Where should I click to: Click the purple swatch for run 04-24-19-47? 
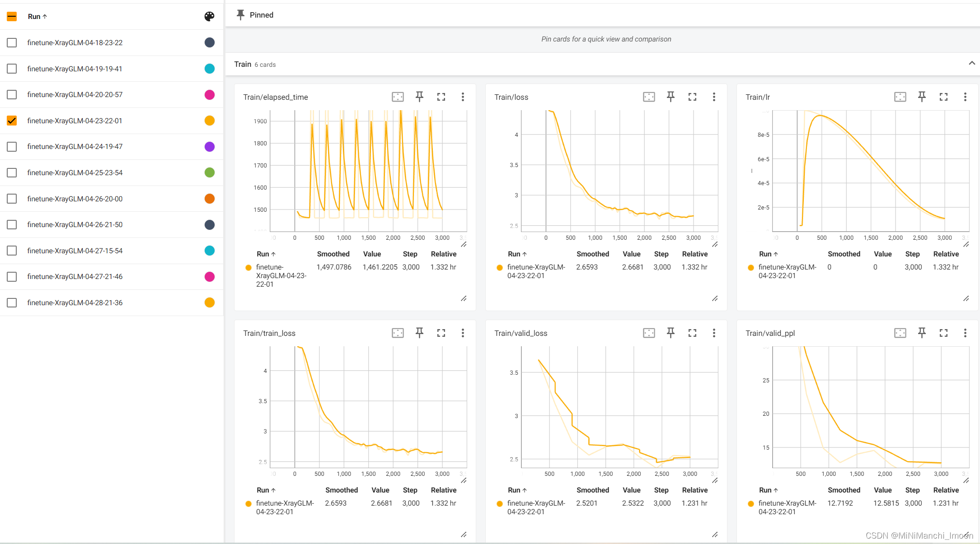click(x=209, y=147)
